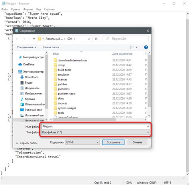Click the Up folder arrow icon
Image resolution: width=189 pixels, height=185 pixels.
pos(34,39)
